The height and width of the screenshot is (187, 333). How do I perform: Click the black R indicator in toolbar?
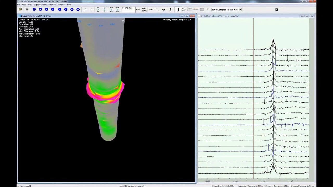coord(277,10)
